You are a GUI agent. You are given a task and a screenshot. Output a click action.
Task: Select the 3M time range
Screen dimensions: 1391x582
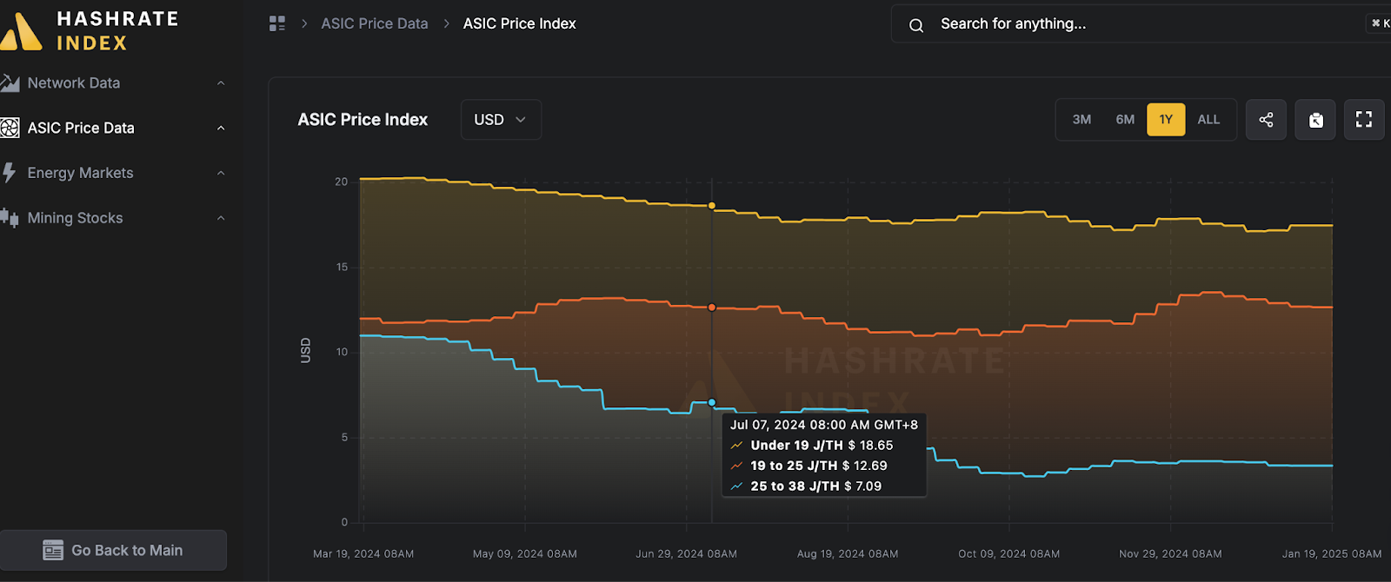[x=1082, y=120]
